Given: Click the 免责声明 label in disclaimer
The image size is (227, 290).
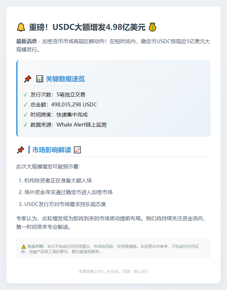Looking at the screenshot, I should 36,247.
